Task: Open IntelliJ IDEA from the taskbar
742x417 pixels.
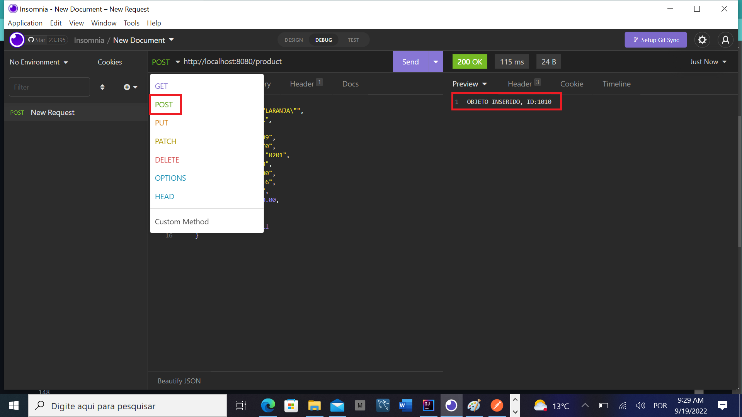Action: point(428,405)
